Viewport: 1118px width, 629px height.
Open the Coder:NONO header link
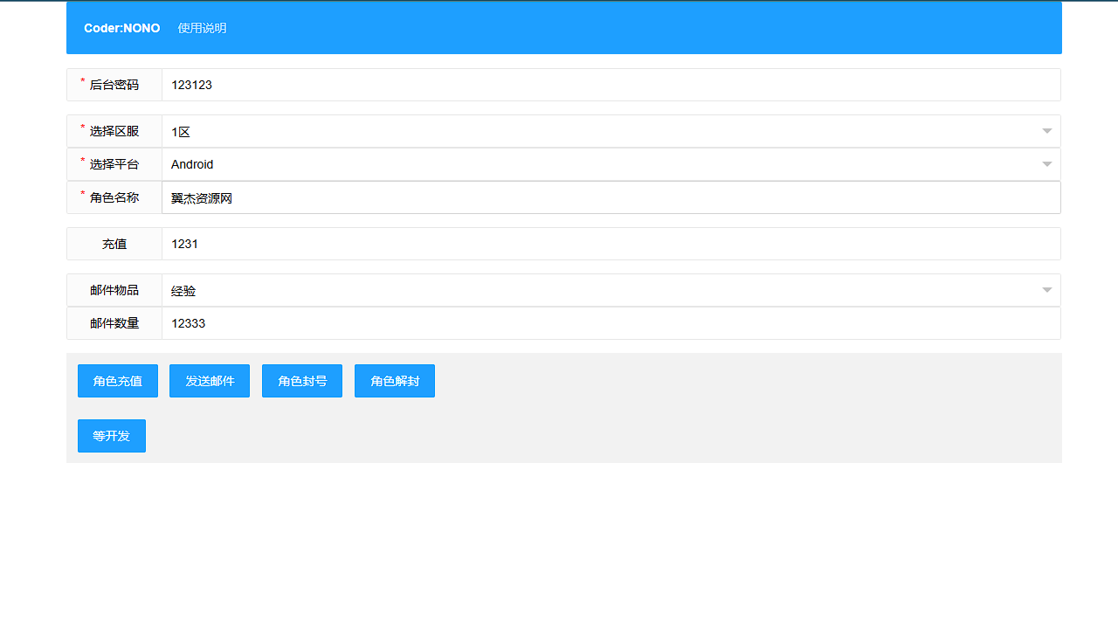pyautogui.click(x=121, y=28)
